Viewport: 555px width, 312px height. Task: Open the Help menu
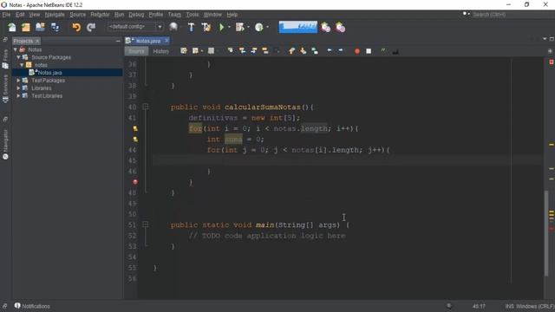(232, 15)
